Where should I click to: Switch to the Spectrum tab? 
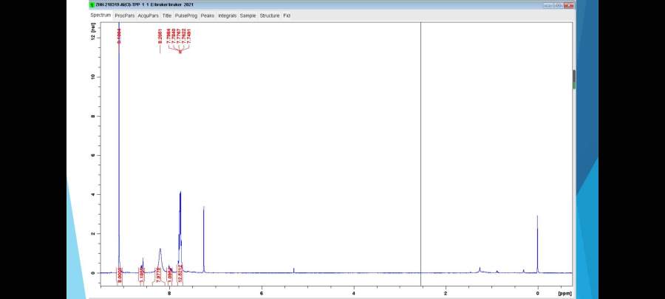(x=101, y=16)
